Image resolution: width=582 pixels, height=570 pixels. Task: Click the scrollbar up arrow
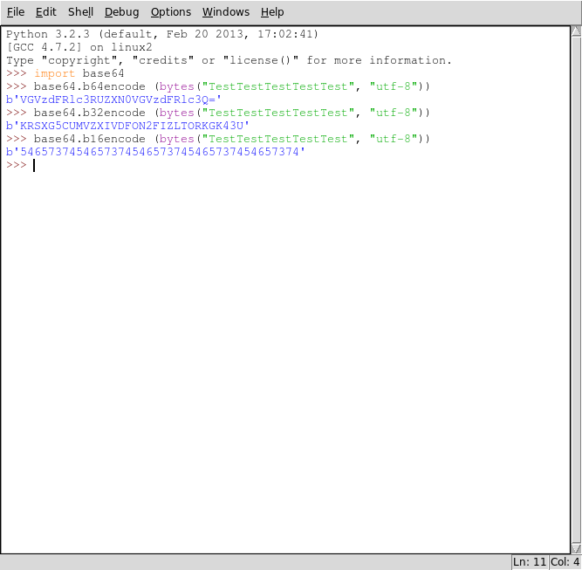click(576, 31)
